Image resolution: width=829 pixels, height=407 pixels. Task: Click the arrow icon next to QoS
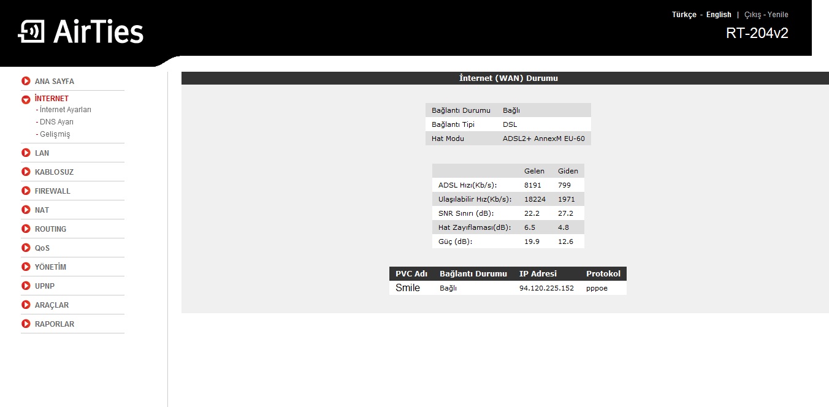[x=26, y=248]
